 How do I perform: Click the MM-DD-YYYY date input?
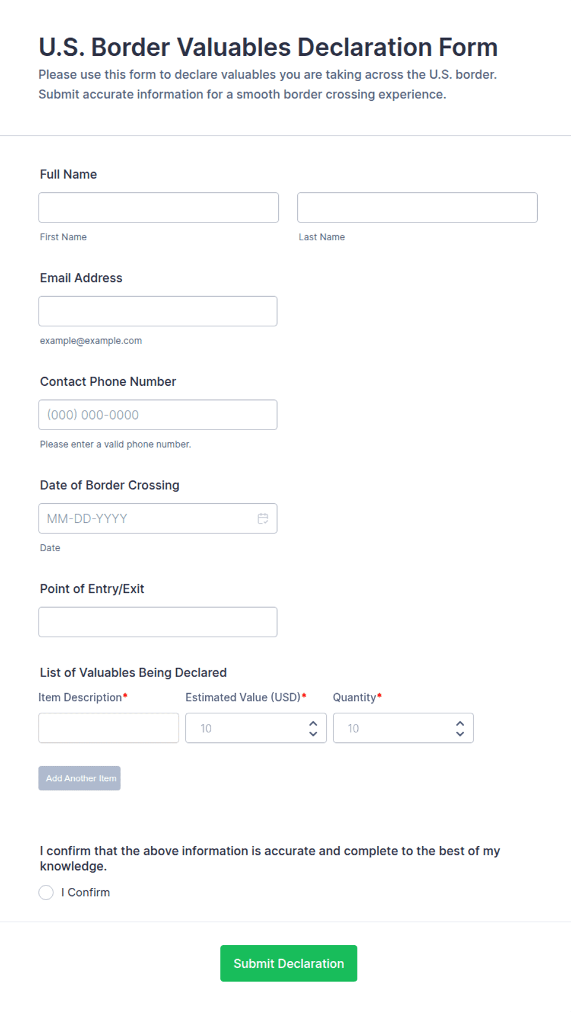tap(158, 519)
